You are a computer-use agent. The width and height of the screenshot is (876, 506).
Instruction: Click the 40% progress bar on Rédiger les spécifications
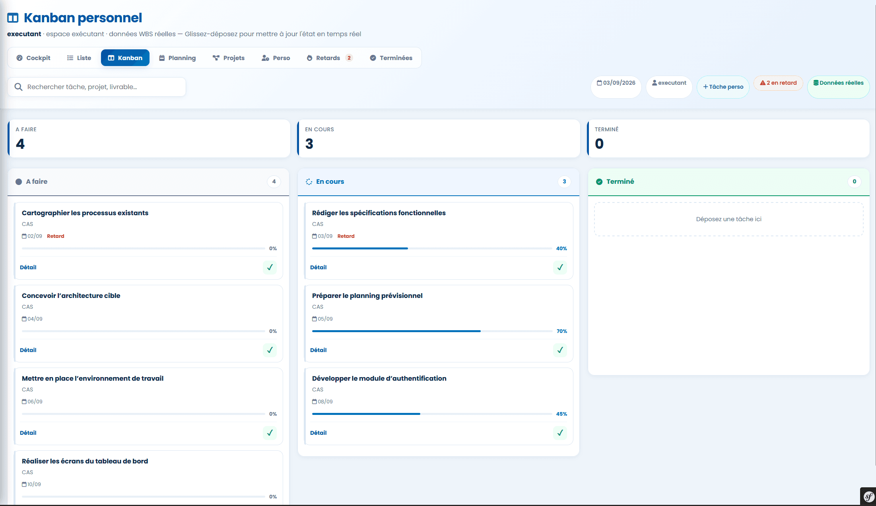pyautogui.click(x=432, y=248)
